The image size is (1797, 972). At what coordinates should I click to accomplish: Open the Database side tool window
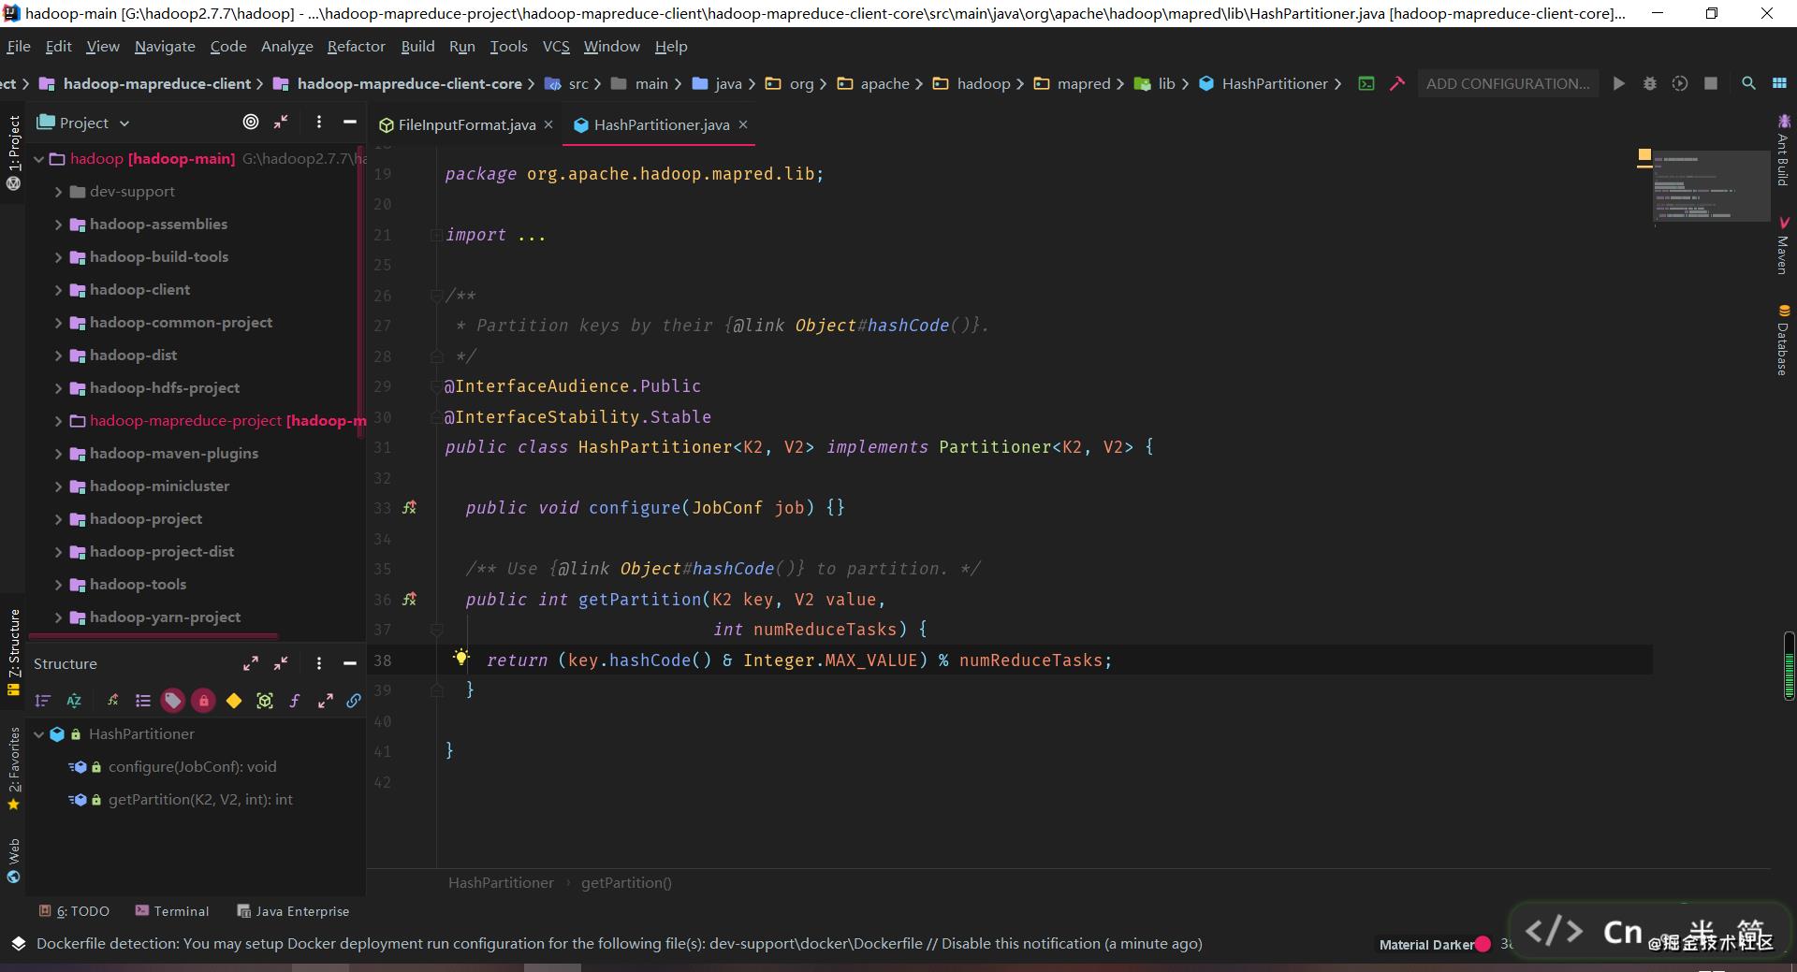(x=1783, y=340)
